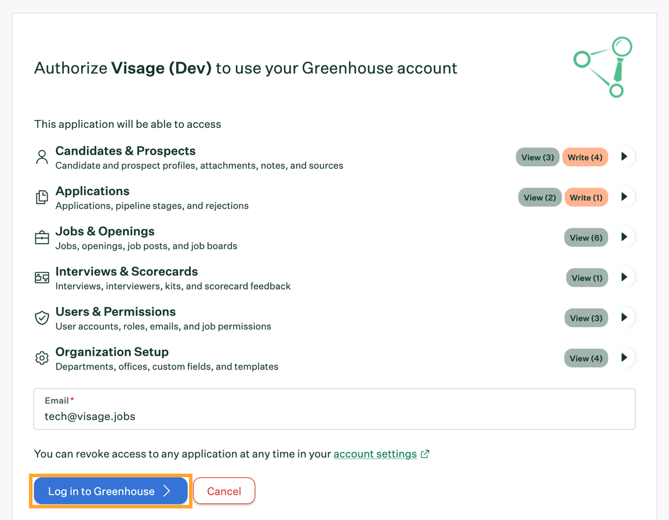Image resolution: width=669 pixels, height=520 pixels.
Task: Click the Users & Permissions shield icon
Action: coord(42,317)
